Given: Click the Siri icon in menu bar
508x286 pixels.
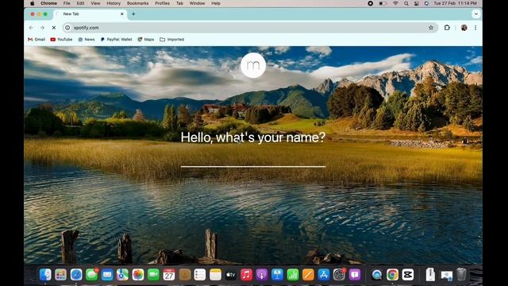Looking at the screenshot, I should (426, 3).
